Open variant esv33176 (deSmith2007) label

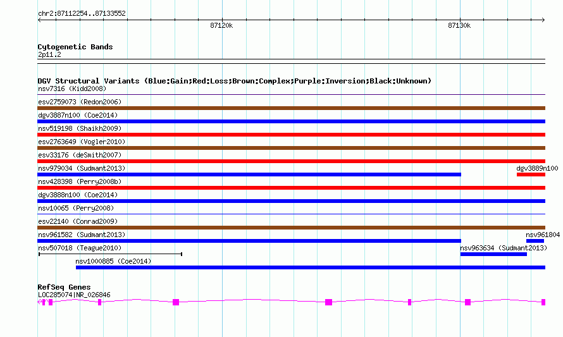pos(80,155)
